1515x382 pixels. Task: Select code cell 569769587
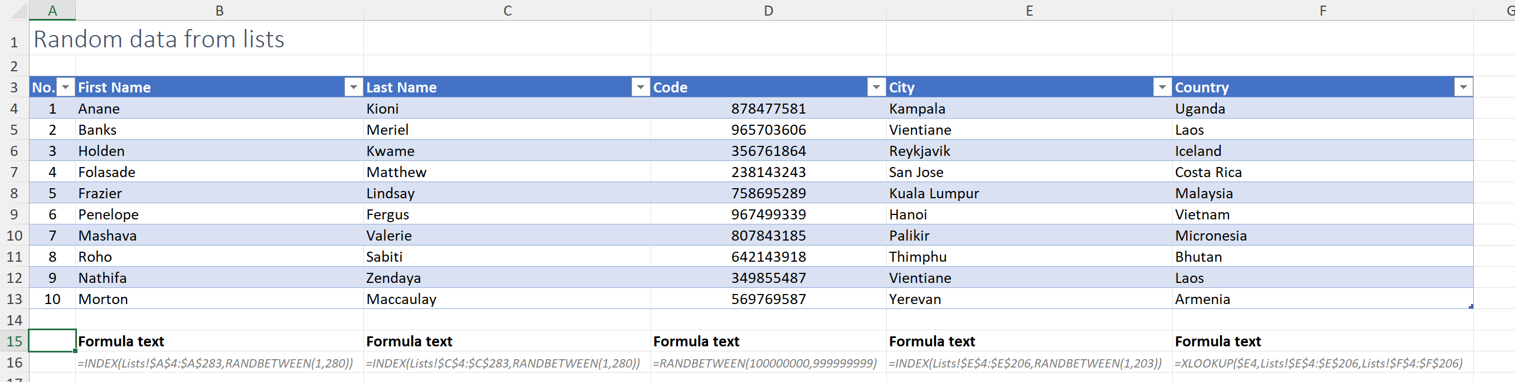coord(768,299)
